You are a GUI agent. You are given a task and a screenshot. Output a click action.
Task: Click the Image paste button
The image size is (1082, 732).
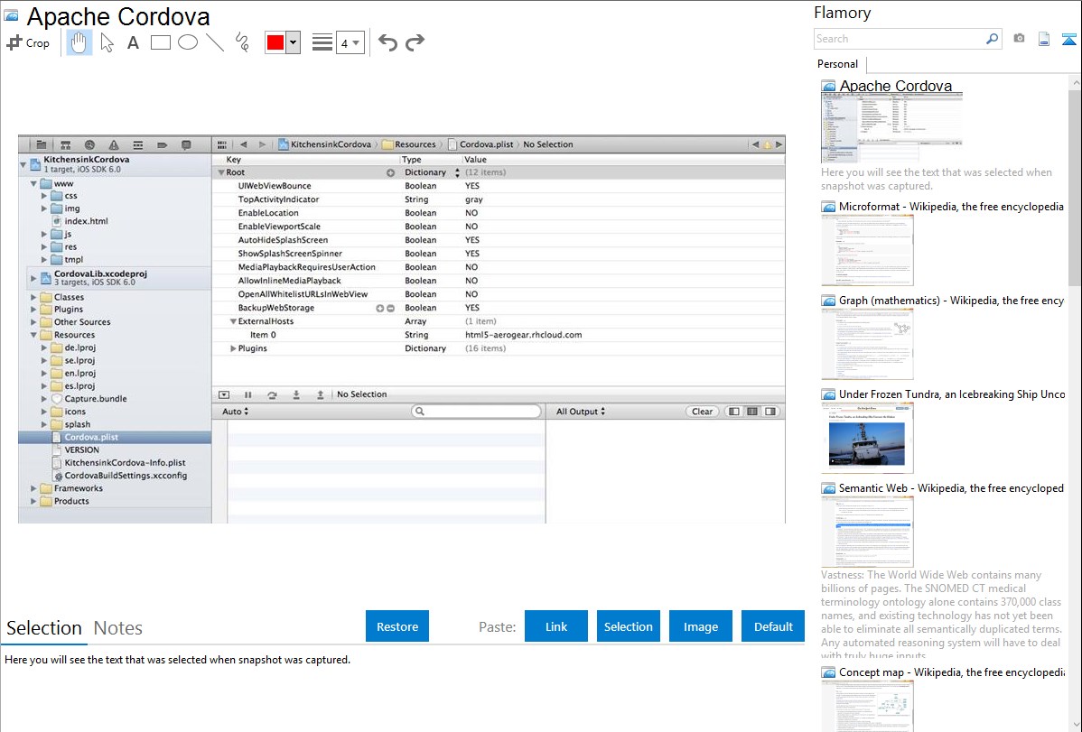point(701,626)
